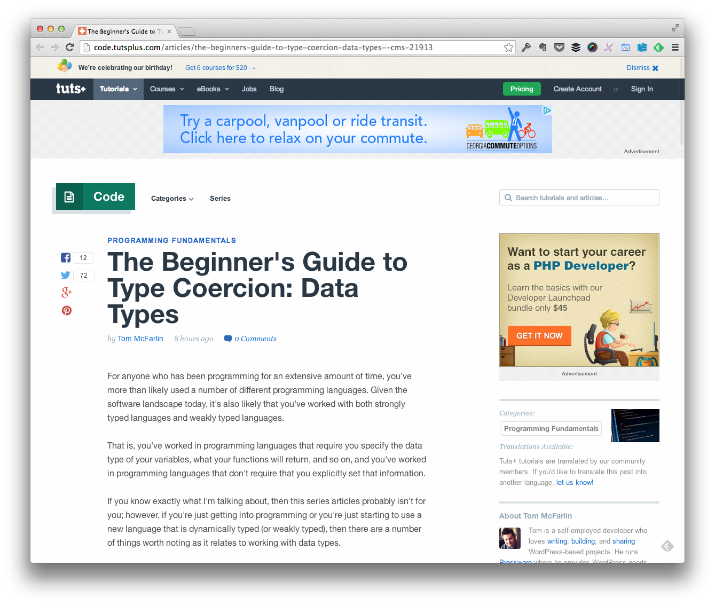Open the password manager key icon
This screenshot has width=715, height=605.
click(526, 47)
